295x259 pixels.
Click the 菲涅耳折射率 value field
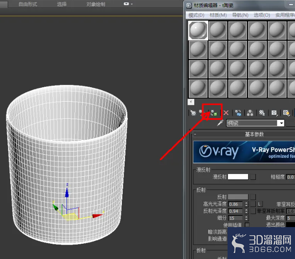coord(291,211)
